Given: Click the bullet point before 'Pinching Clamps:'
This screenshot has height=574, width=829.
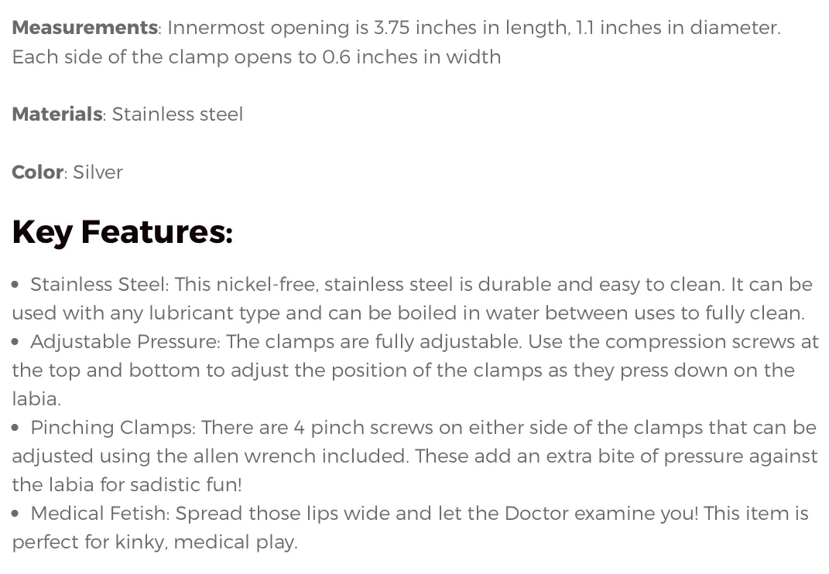Looking at the screenshot, I should click(x=15, y=428).
